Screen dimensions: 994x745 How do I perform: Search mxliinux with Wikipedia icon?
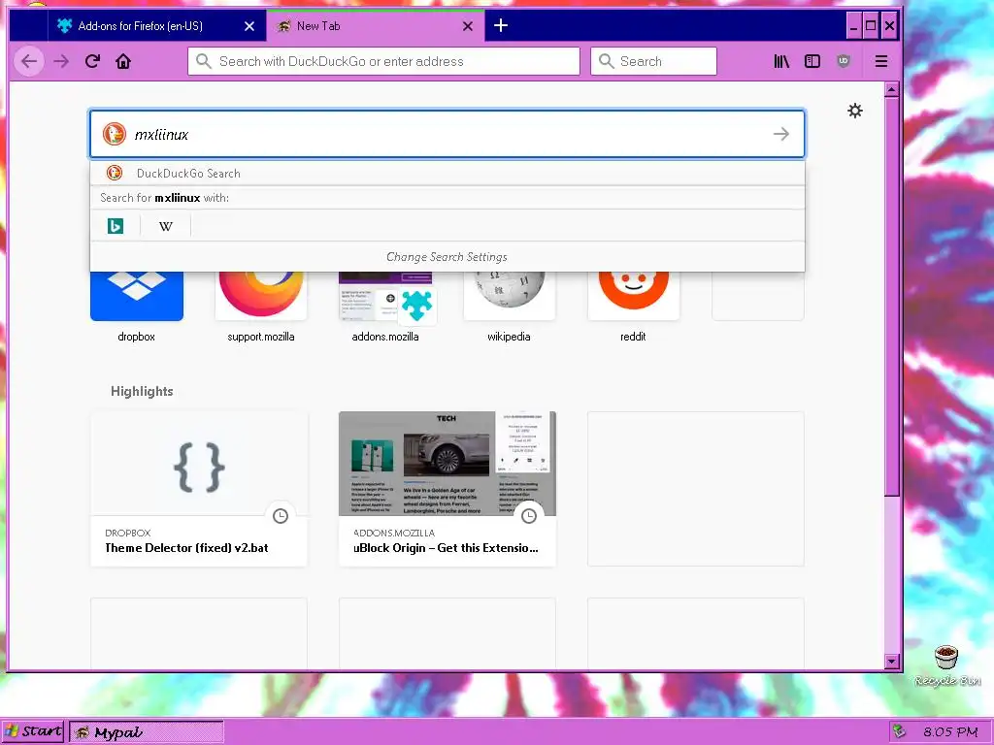(165, 225)
